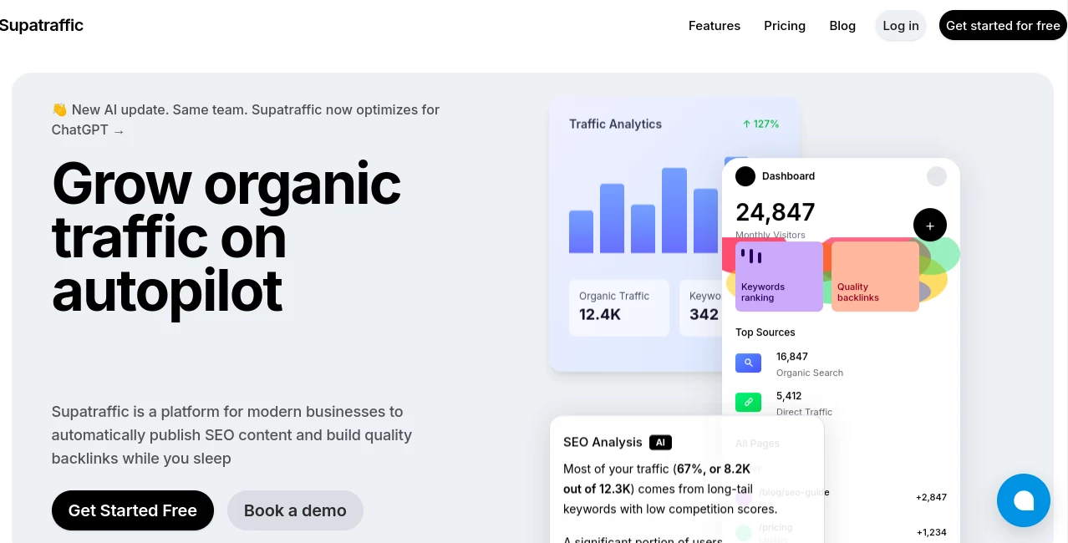Click the green Direct Traffic link icon

click(748, 402)
